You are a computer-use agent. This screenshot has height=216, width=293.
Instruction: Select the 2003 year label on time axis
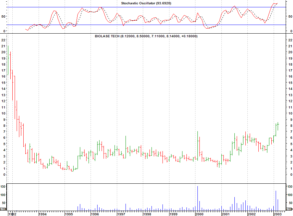point(277,214)
